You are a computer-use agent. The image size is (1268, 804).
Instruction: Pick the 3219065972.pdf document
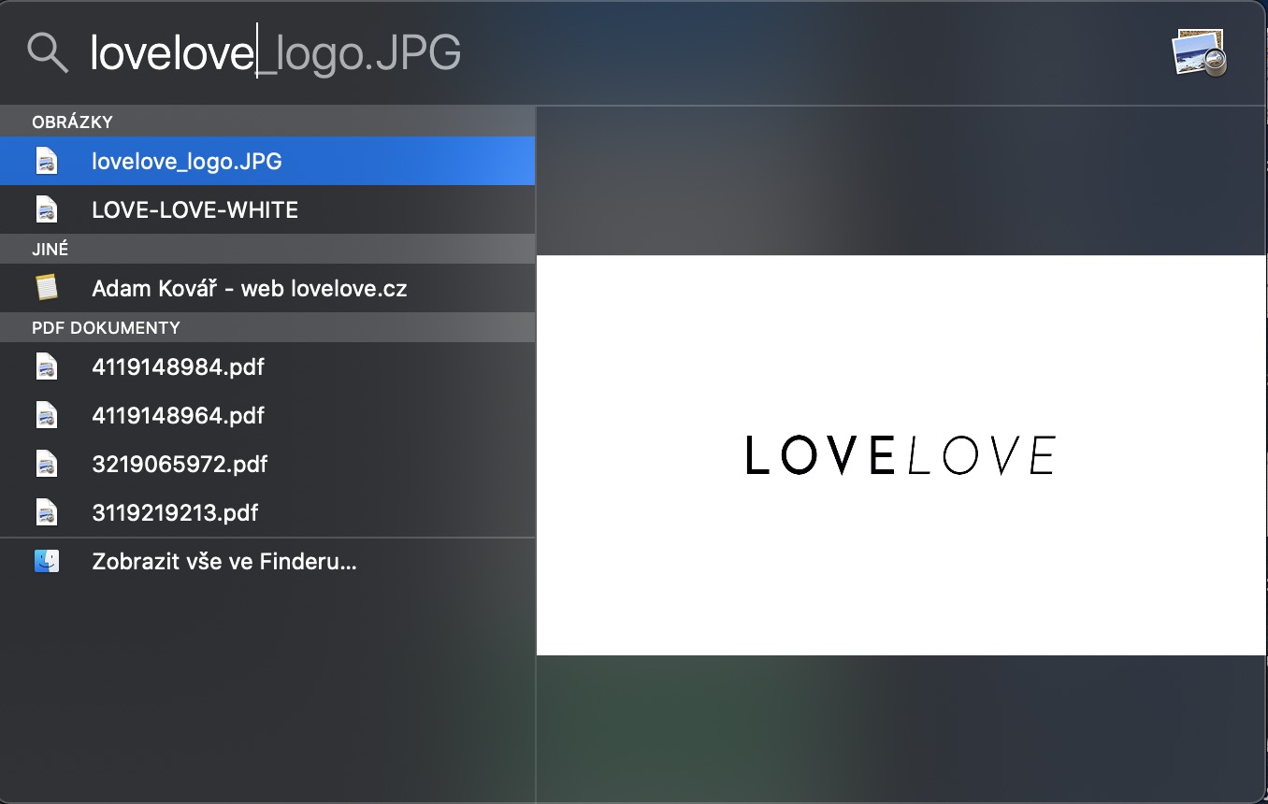pyautogui.click(x=267, y=464)
